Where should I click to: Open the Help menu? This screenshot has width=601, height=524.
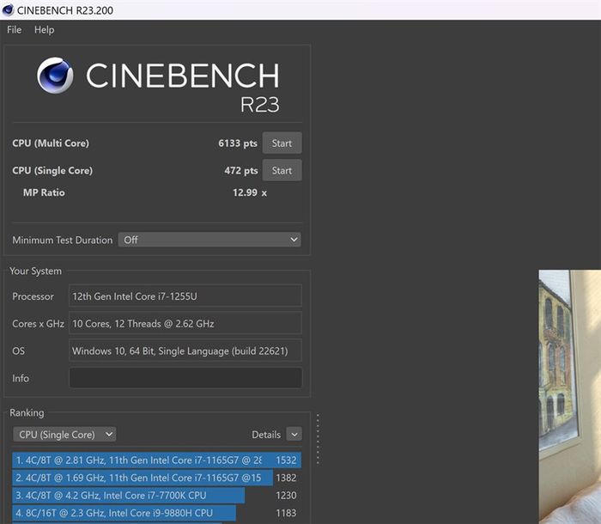(44, 30)
